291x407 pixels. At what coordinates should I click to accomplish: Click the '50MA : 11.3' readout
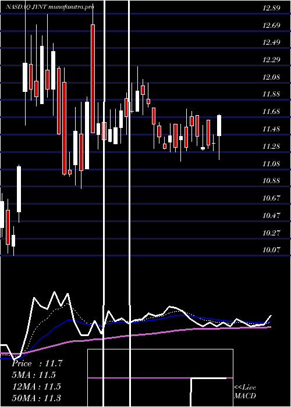(37, 398)
